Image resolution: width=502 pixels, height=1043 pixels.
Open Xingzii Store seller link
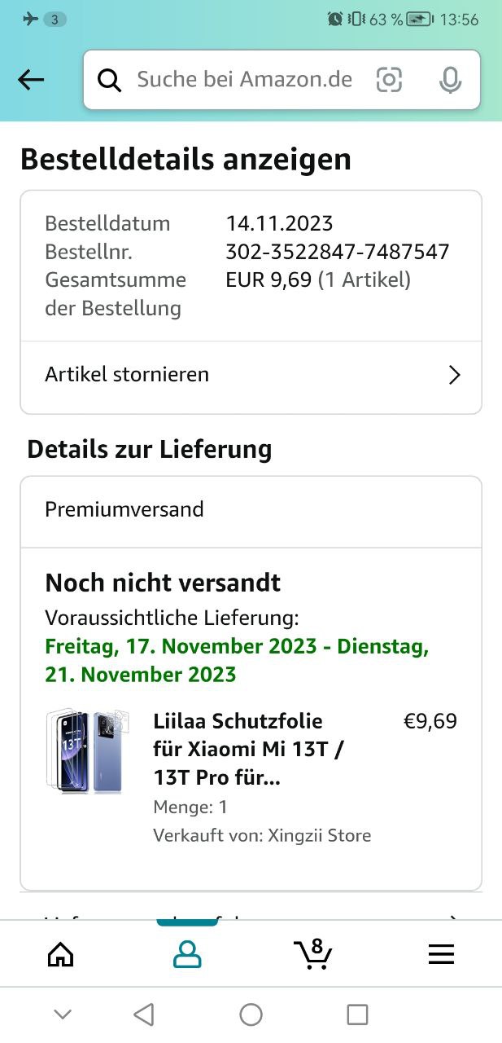[320, 835]
